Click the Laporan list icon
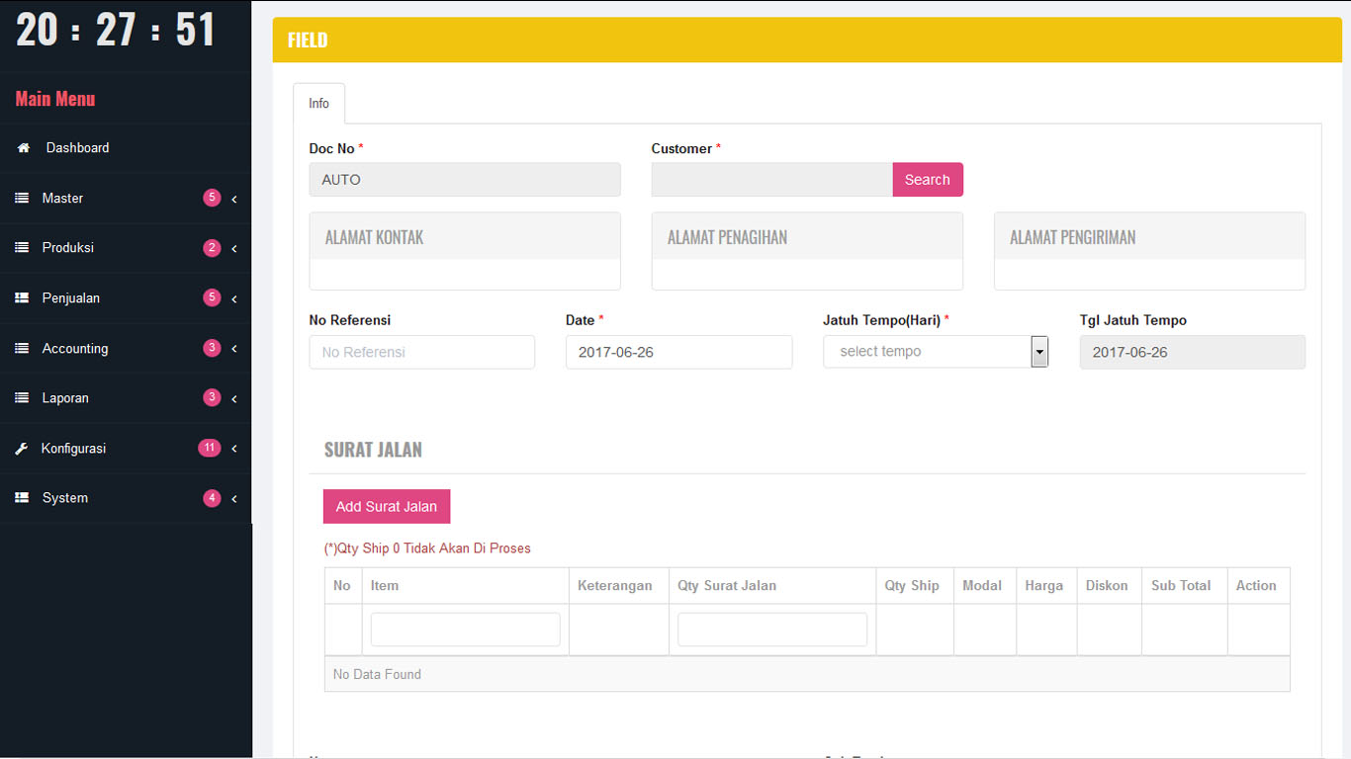The image size is (1351, 759). [x=22, y=398]
